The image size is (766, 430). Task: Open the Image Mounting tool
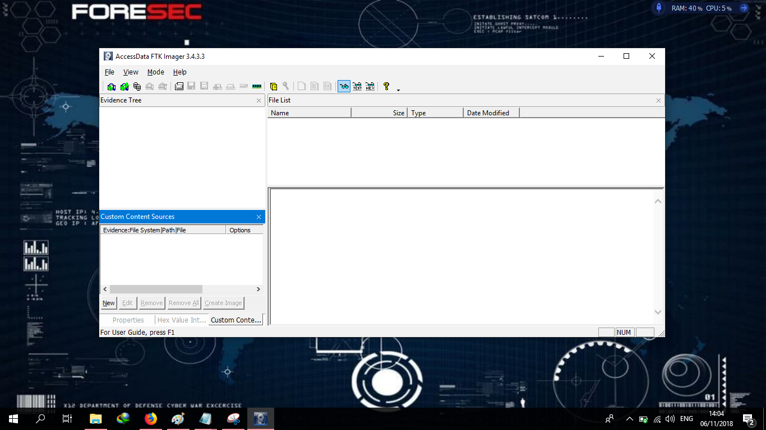(137, 86)
